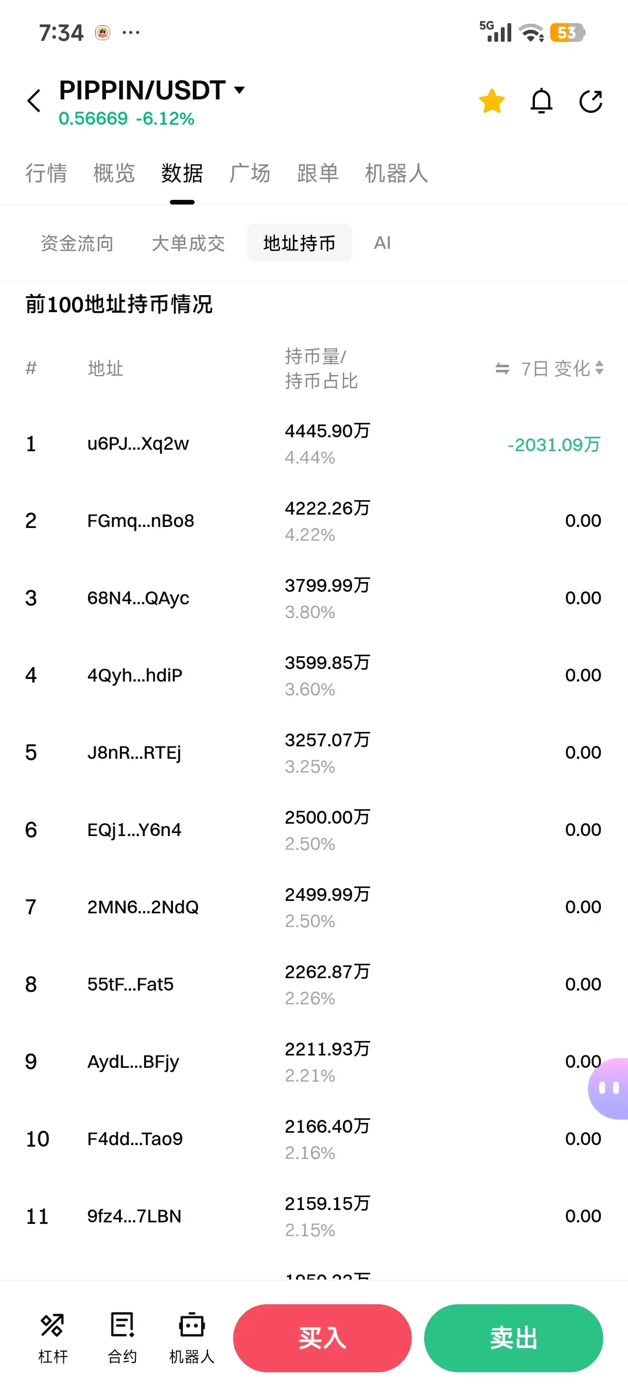Open the robot (机器人) bottom icon
Screen dimensions: 628x1397
(x=192, y=1337)
